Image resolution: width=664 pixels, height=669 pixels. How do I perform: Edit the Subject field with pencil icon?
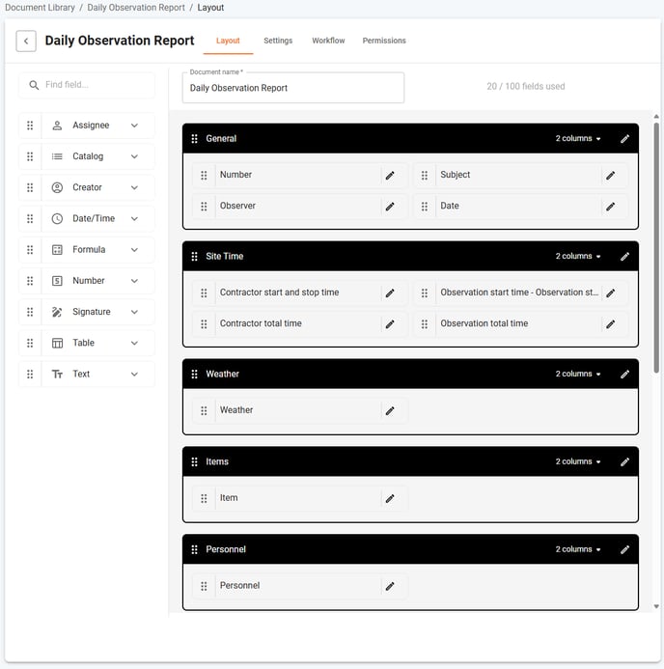pos(610,176)
